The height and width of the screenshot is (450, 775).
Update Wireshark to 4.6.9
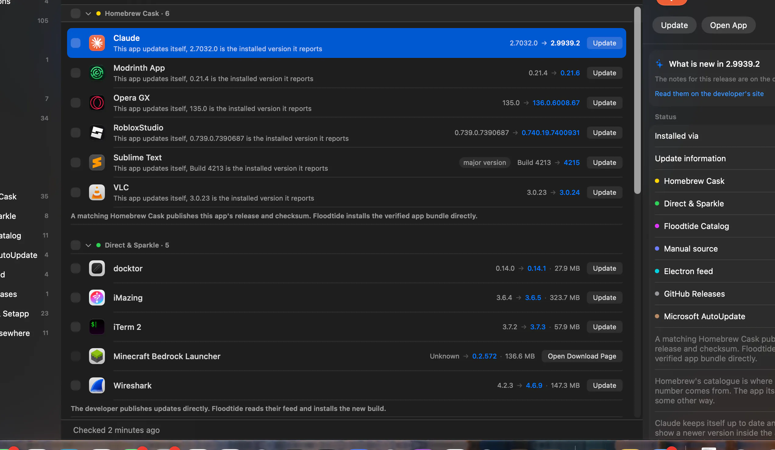pos(604,385)
